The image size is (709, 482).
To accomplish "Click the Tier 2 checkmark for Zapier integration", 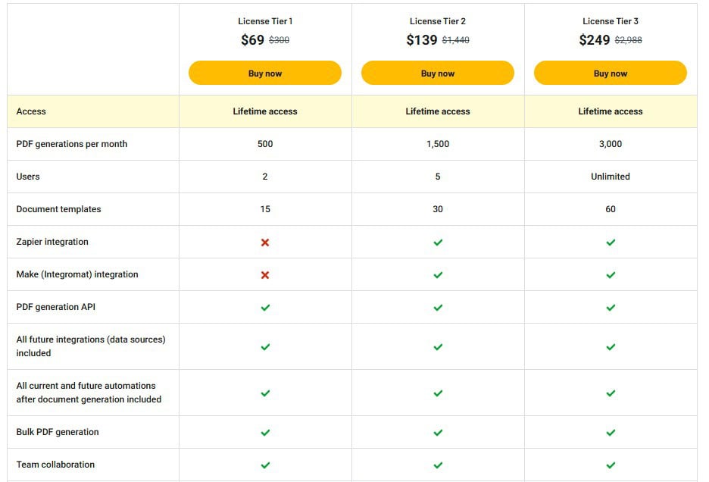I will point(437,242).
